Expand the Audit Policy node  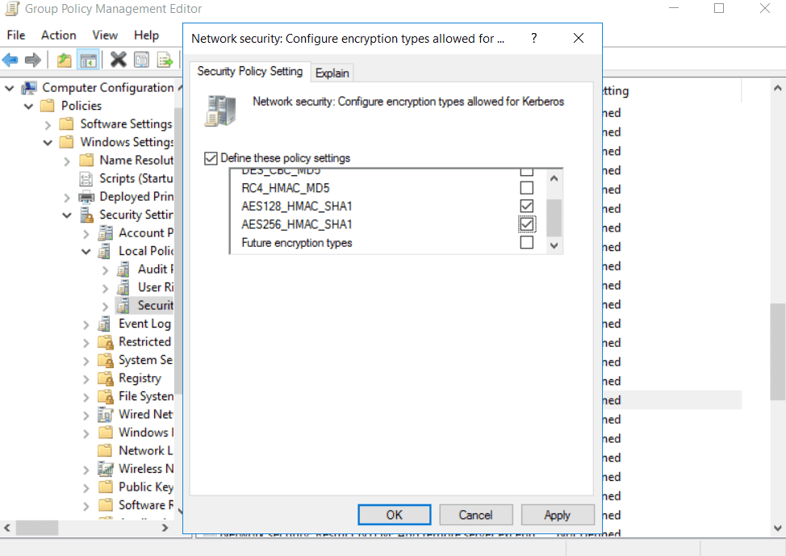pos(105,270)
